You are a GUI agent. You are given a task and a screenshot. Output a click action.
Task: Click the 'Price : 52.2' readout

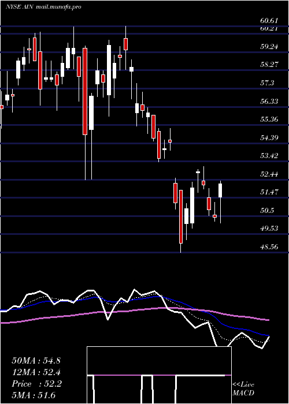coord(36,384)
